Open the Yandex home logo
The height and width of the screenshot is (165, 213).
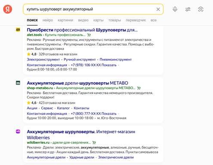(8, 9)
